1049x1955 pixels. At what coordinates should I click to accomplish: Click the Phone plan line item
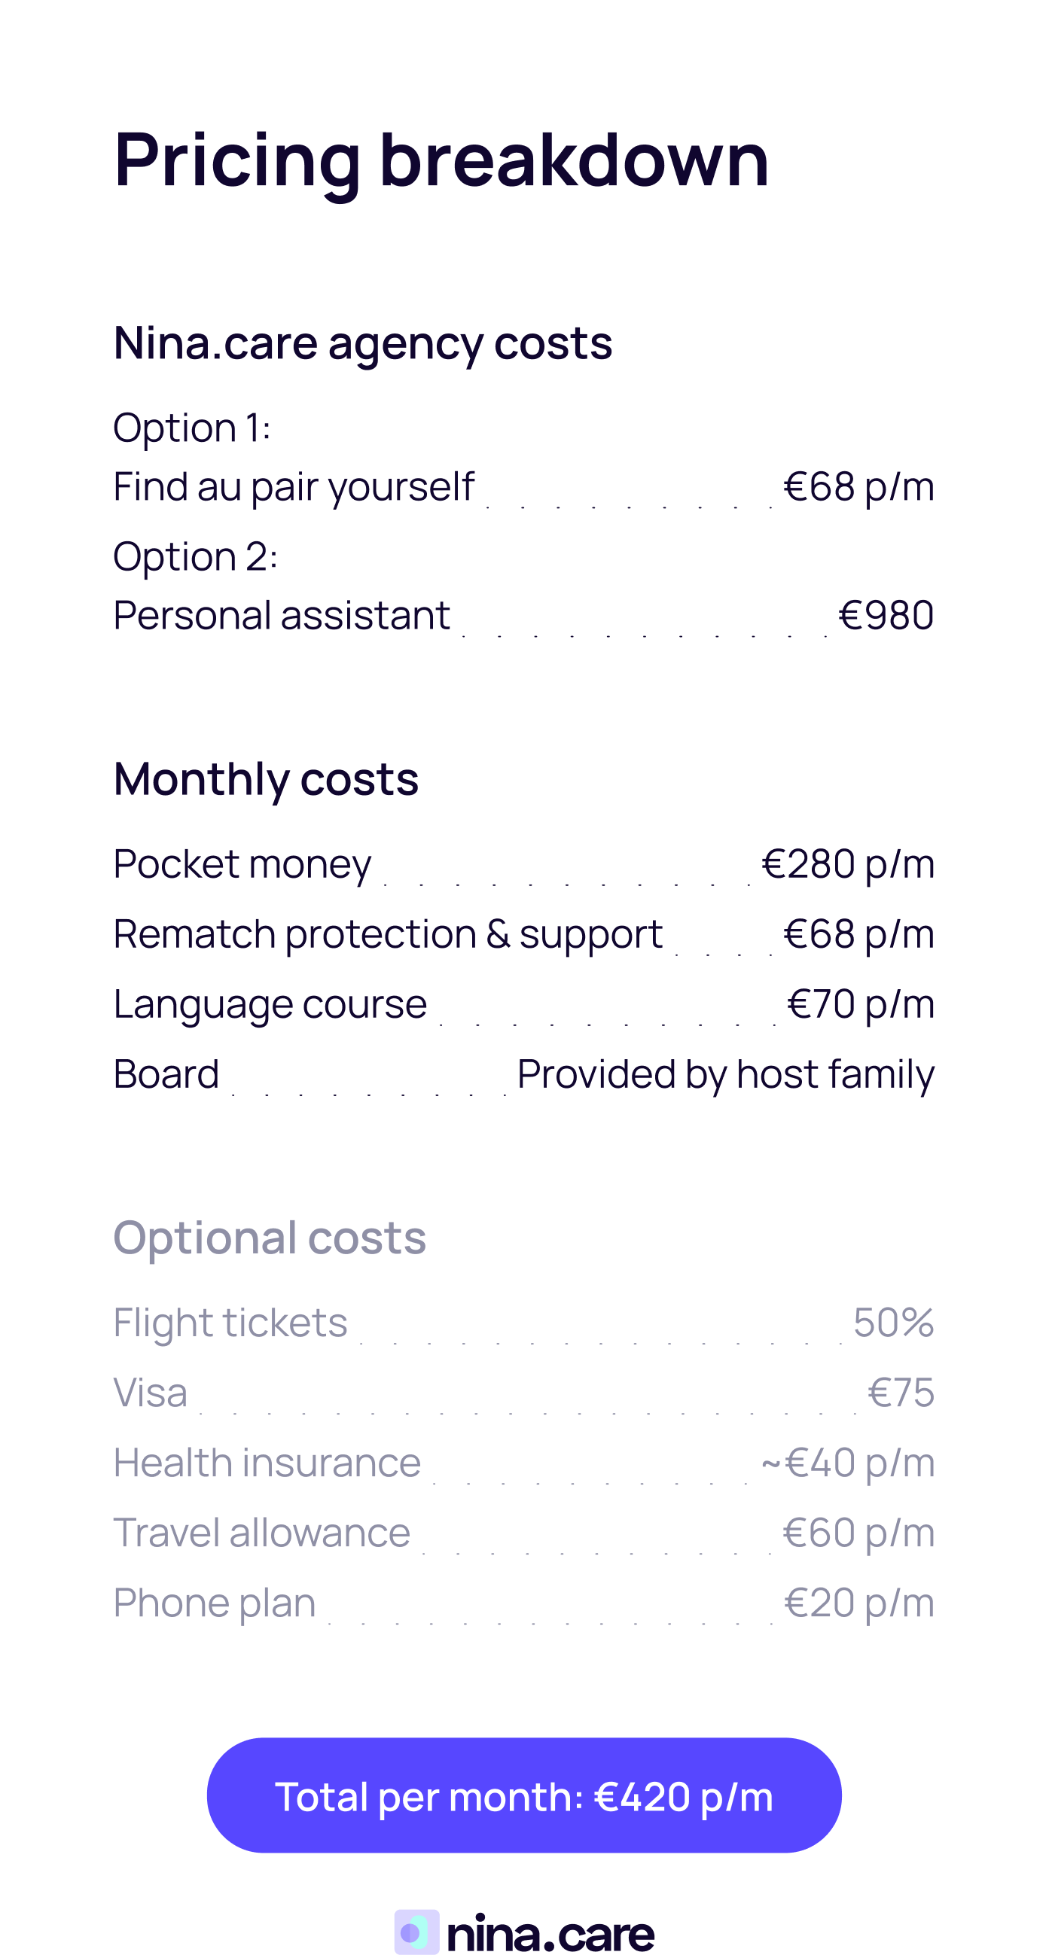[214, 1603]
